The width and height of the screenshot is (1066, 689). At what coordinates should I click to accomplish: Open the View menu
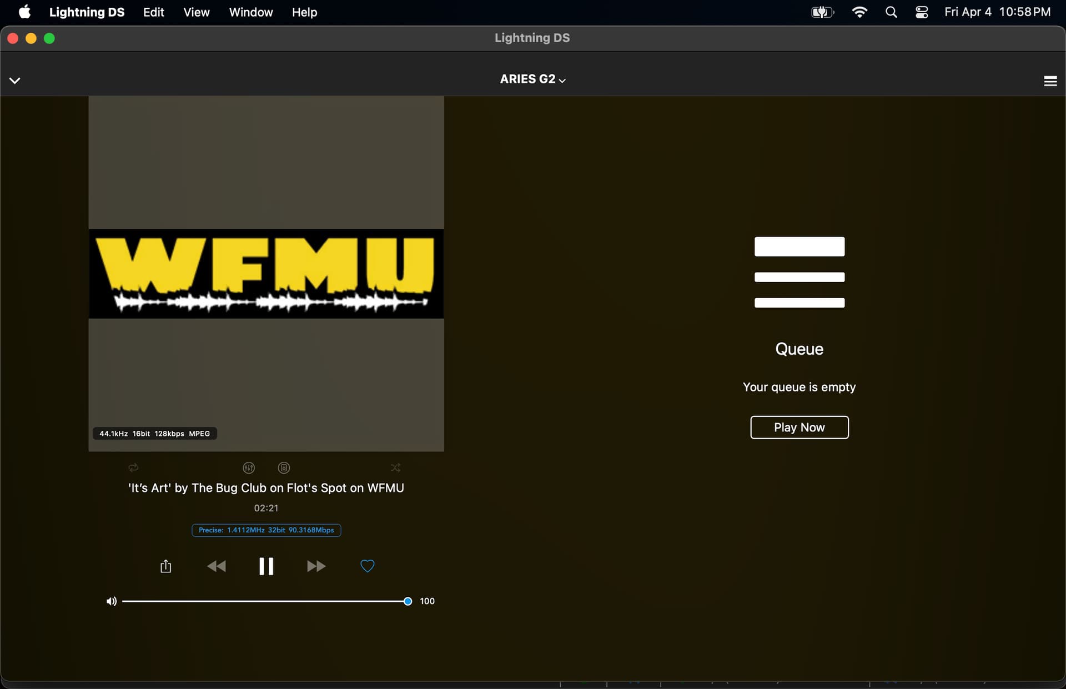click(x=196, y=12)
